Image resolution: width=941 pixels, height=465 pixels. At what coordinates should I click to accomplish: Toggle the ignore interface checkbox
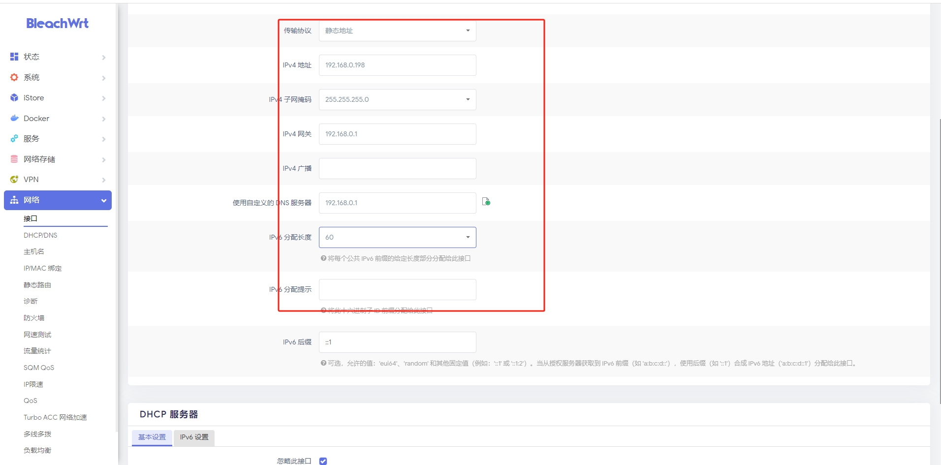[x=323, y=461]
